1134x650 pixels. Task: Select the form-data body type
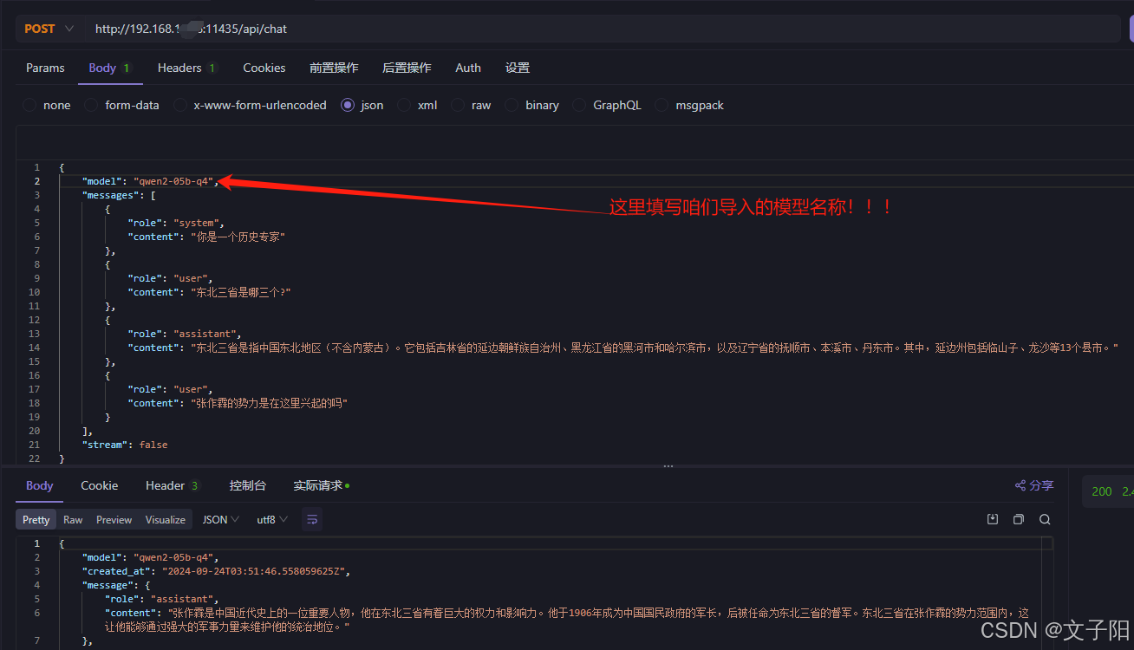tap(122, 105)
